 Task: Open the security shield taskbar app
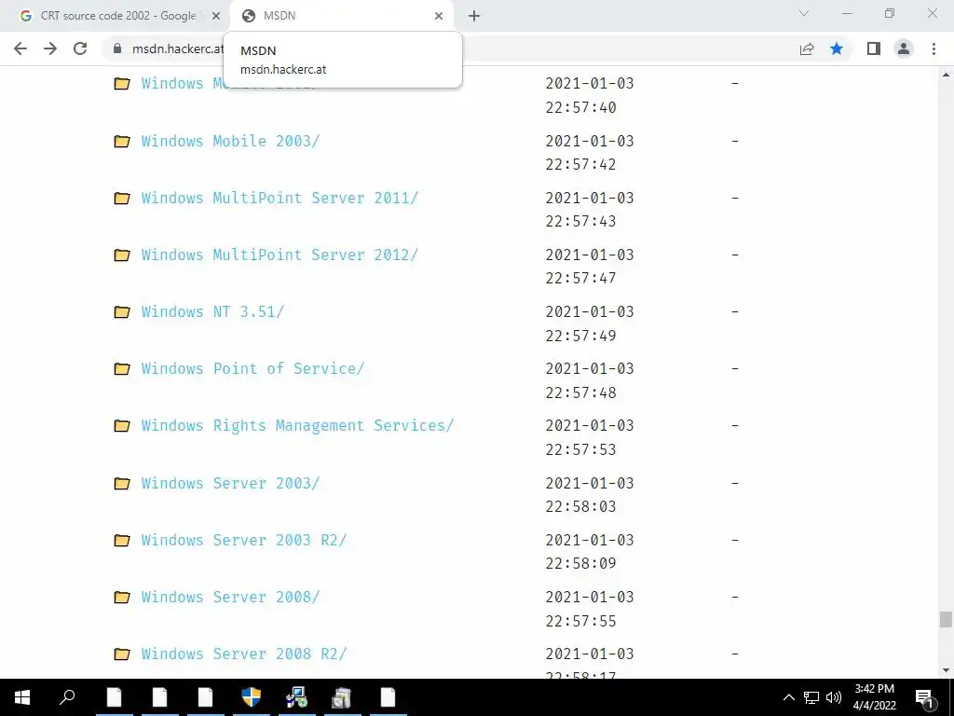tap(251, 697)
